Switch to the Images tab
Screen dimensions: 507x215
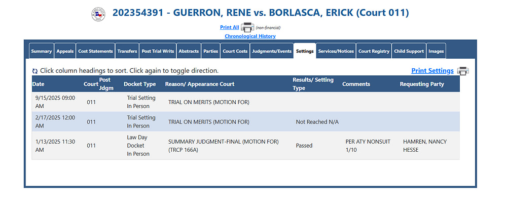tap(436, 51)
